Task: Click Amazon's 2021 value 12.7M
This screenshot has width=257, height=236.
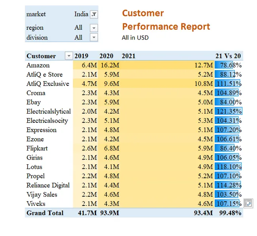Action: [x=204, y=65]
